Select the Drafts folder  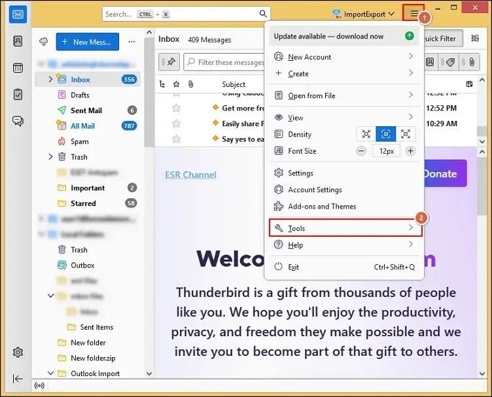click(x=88, y=95)
